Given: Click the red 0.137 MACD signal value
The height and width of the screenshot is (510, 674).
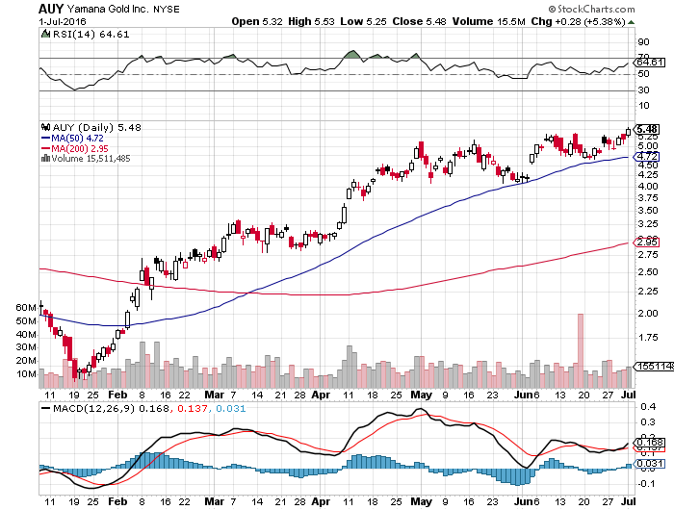Looking at the screenshot, I should pyautogui.click(x=193, y=408).
